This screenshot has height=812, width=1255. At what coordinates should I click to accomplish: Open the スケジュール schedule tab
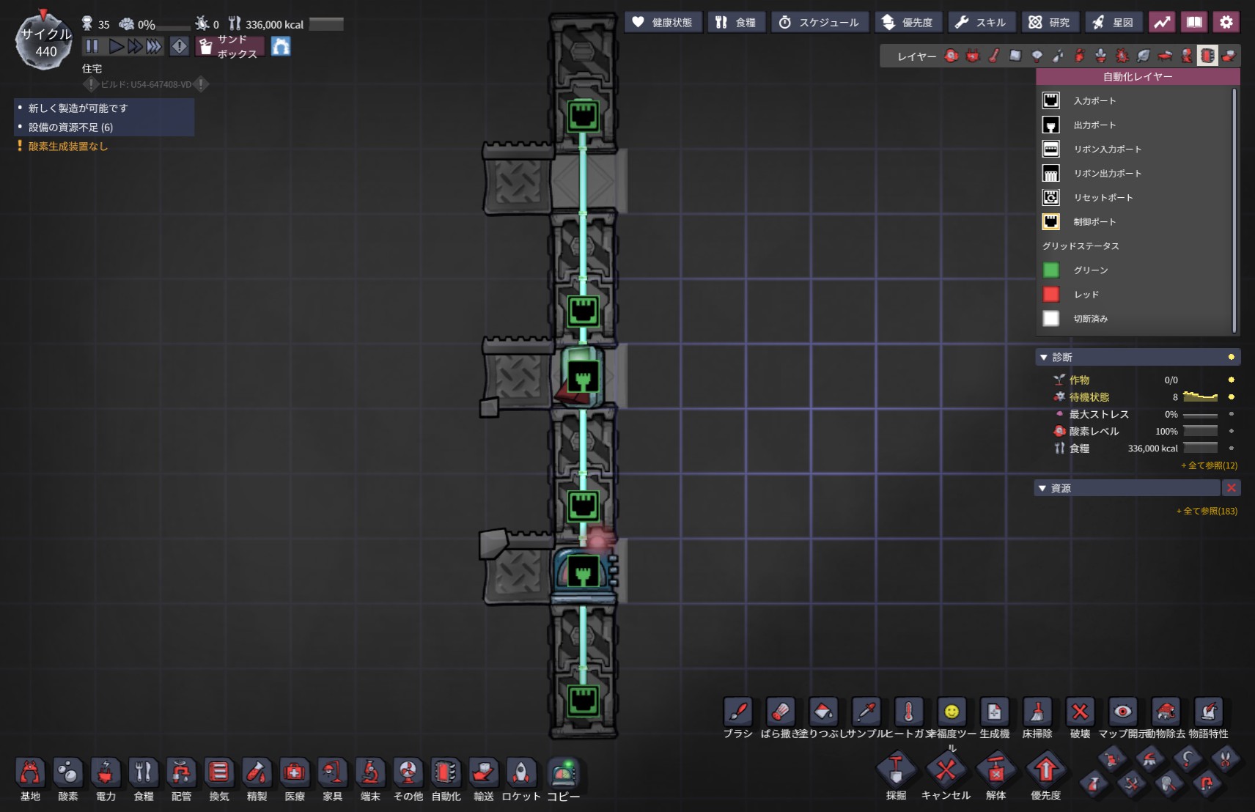point(820,22)
